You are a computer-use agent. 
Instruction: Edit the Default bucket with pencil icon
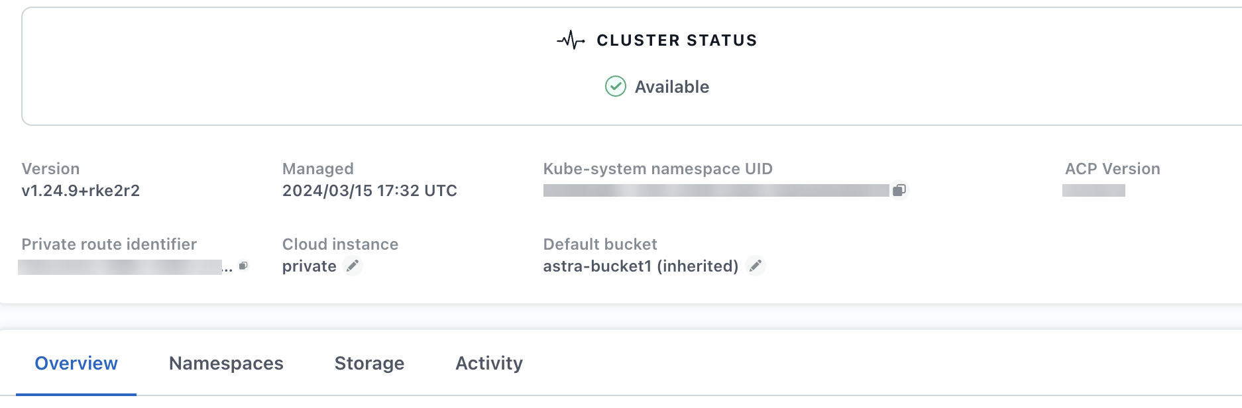[756, 266]
